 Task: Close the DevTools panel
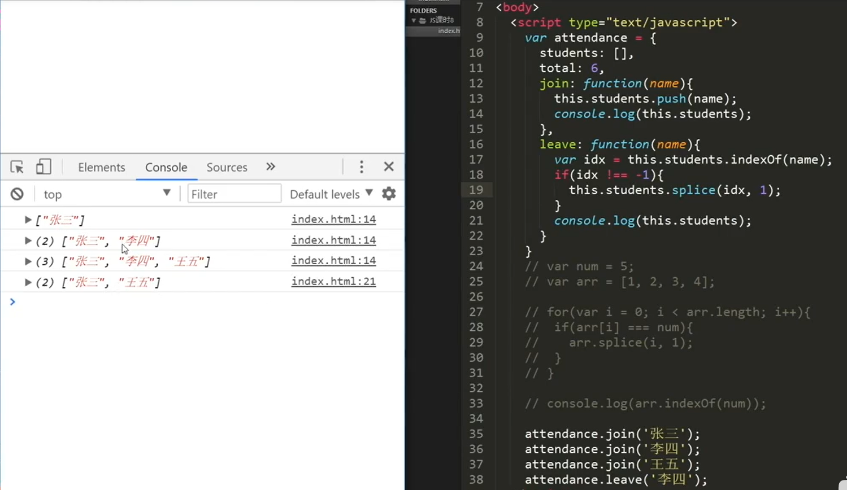[x=389, y=167]
